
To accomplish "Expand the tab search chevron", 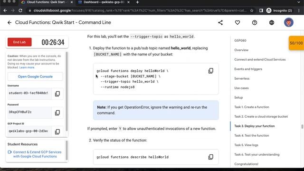I will tap(299, 2).
